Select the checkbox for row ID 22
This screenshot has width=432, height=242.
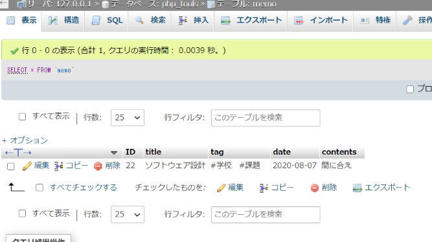click(11, 166)
